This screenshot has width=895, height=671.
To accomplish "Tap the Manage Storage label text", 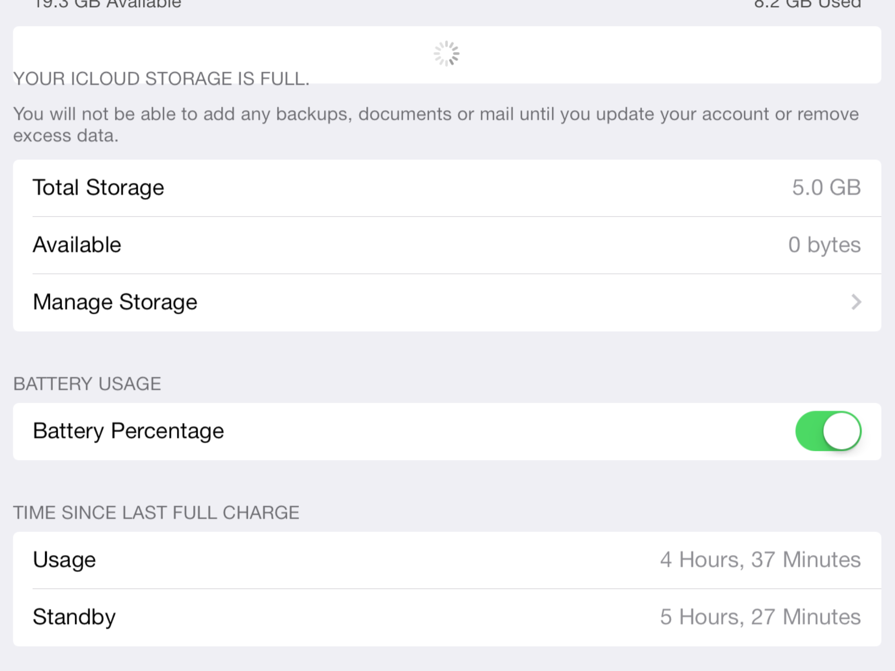I will point(115,302).
